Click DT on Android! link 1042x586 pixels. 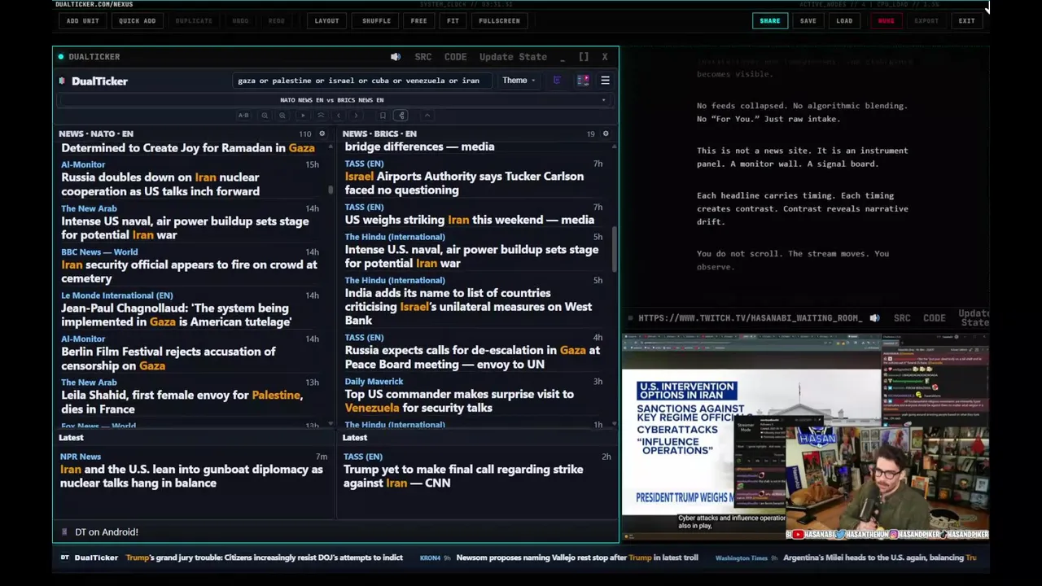[107, 531]
